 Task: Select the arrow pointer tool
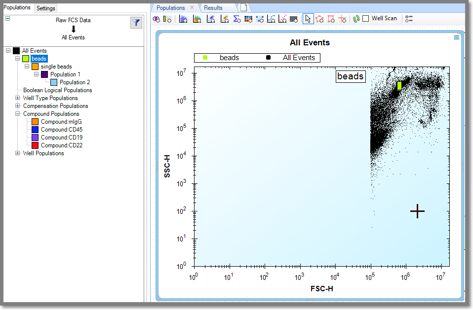point(308,19)
